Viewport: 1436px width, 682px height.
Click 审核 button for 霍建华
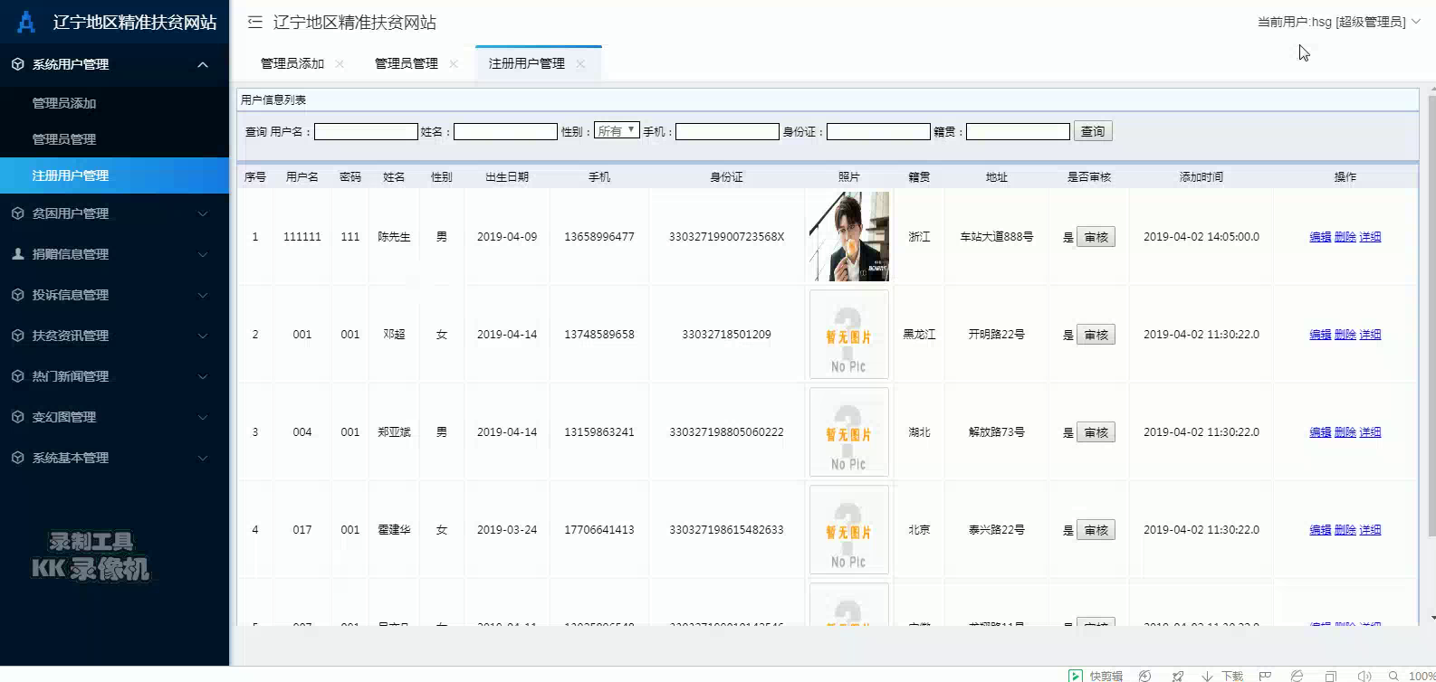click(x=1096, y=530)
